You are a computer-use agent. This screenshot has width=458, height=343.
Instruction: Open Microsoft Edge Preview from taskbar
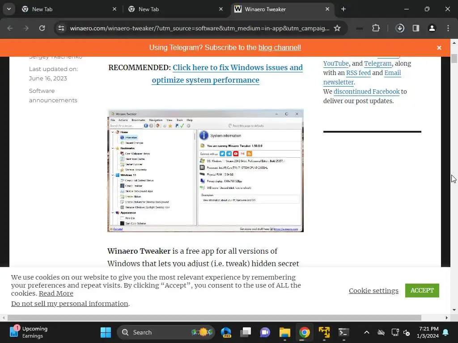click(226, 332)
